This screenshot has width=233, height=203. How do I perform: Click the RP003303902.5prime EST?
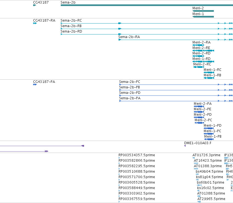point(119,196)
